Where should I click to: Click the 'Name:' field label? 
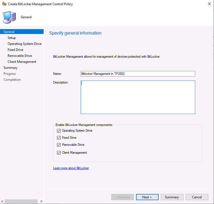(x=57, y=74)
